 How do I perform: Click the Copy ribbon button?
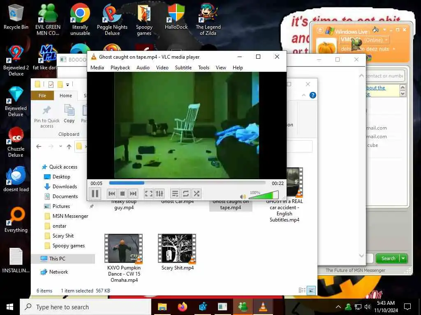[x=69, y=114]
